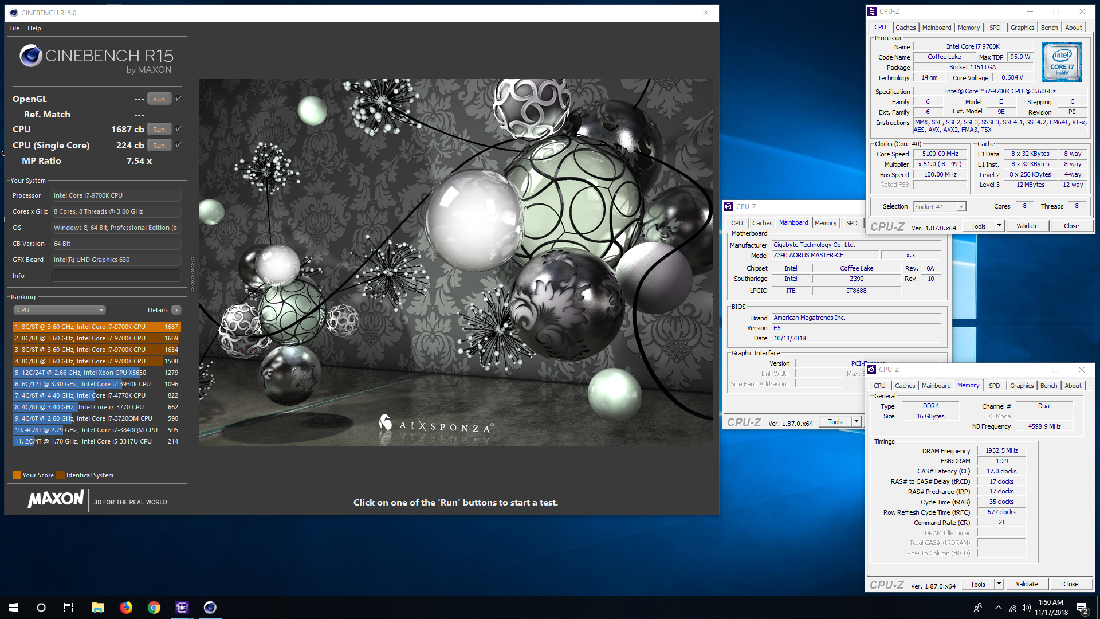The width and height of the screenshot is (1100, 619).
Task: Click the Processor field in Your System
Action: pyautogui.click(x=116, y=195)
